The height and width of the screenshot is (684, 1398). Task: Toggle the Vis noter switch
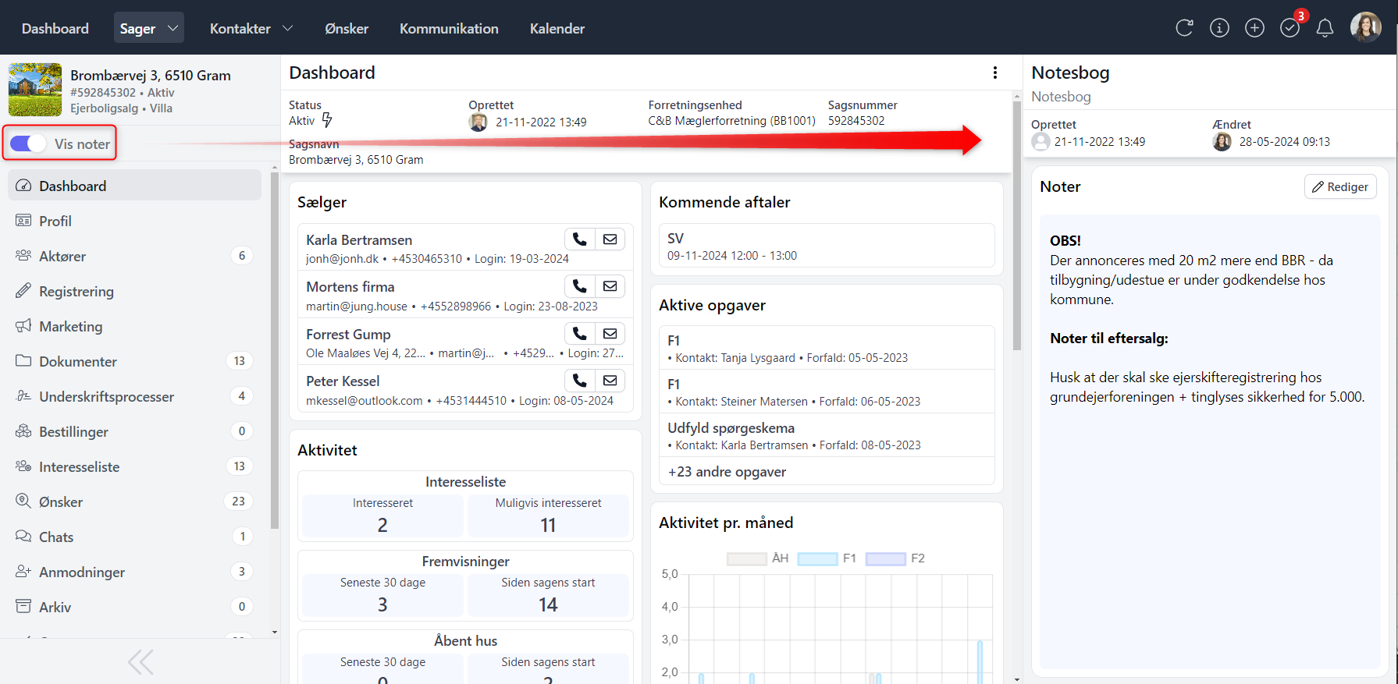[29, 144]
